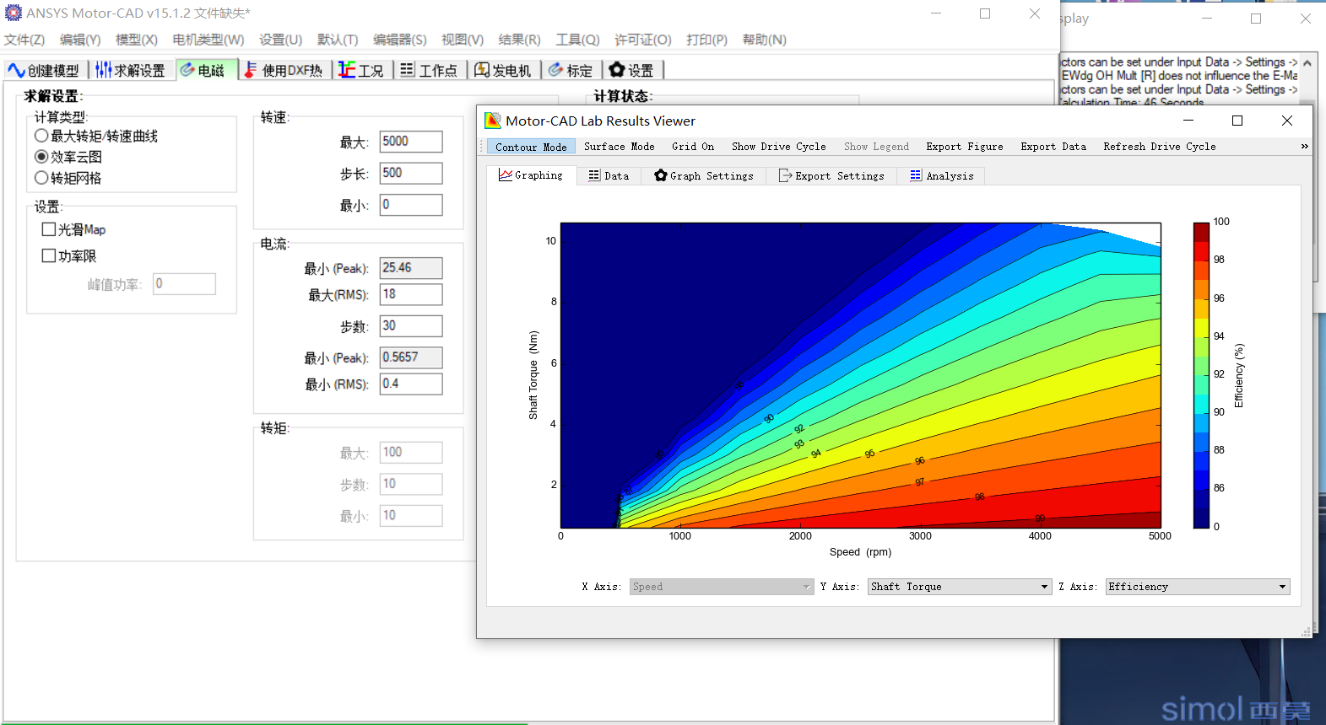Click Refresh Drive Cycle button

coord(1159,147)
